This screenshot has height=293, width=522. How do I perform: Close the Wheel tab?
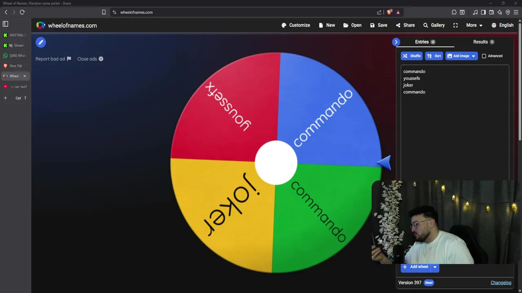pyautogui.click(x=24, y=76)
